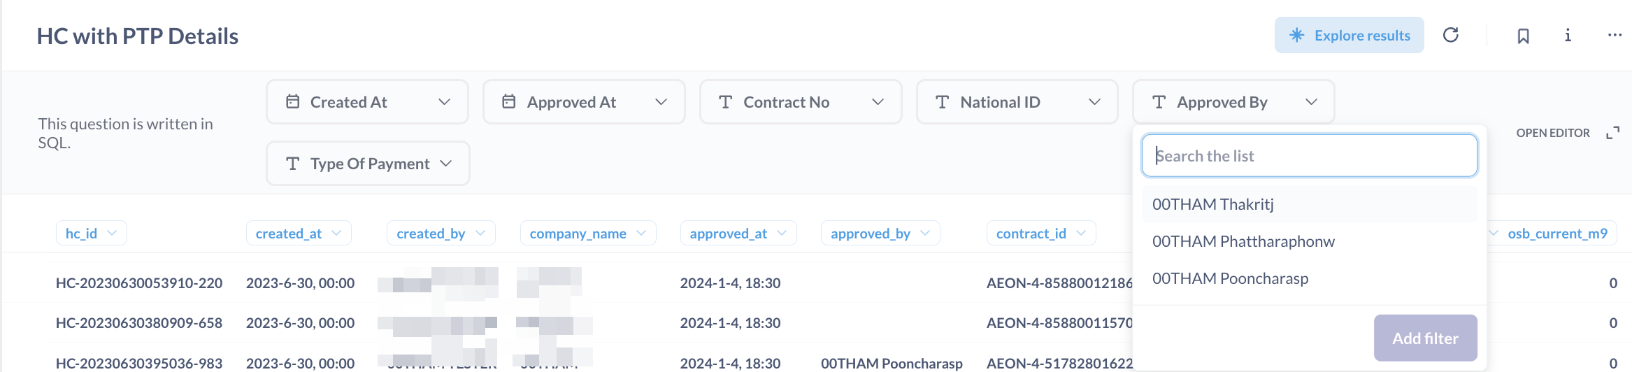Viewport: 1632px width, 372px height.
Task: Click the Search the list field
Action: point(1309,156)
